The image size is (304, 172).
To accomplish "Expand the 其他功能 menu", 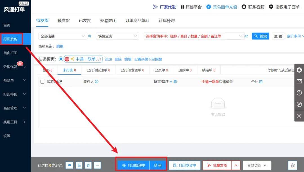I will [257, 165].
